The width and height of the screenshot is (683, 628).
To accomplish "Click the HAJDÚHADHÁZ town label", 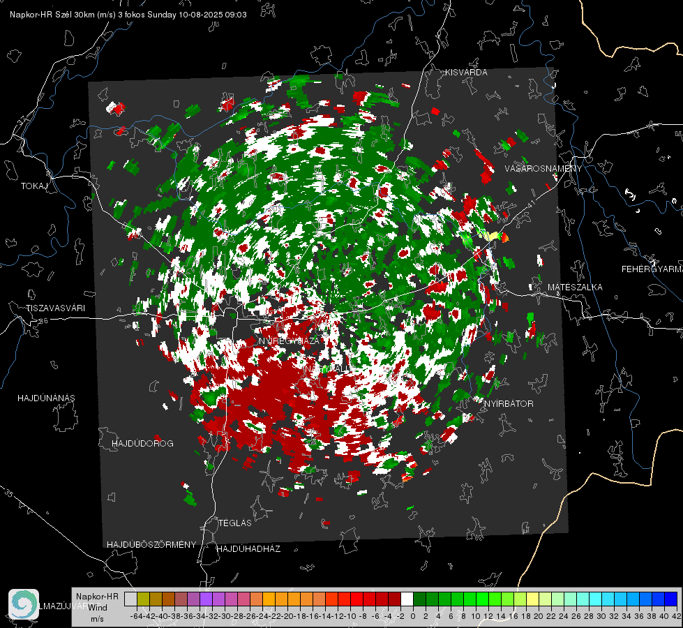I will [249, 549].
